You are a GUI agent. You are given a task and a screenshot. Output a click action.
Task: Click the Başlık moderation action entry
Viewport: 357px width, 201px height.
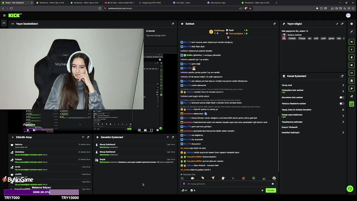(135, 161)
